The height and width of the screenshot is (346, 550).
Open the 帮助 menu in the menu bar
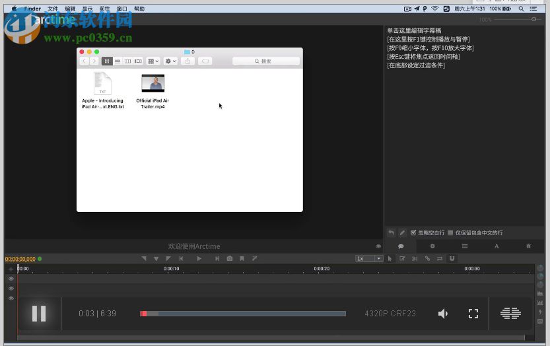click(139, 9)
